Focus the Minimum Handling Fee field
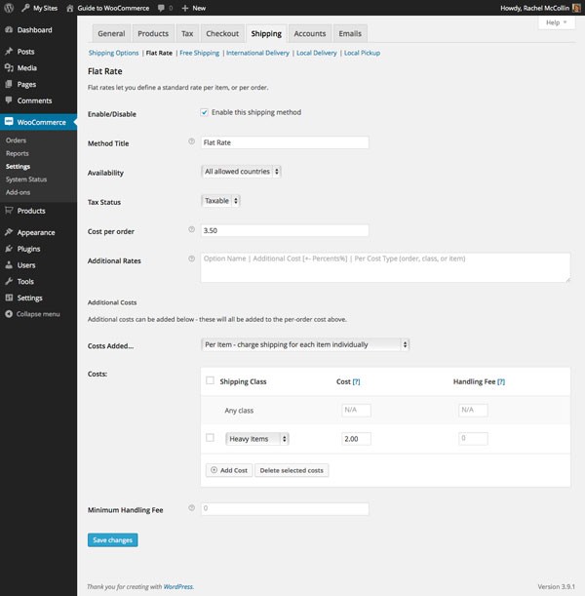Screen dimensions: 585x596 click(x=285, y=509)
